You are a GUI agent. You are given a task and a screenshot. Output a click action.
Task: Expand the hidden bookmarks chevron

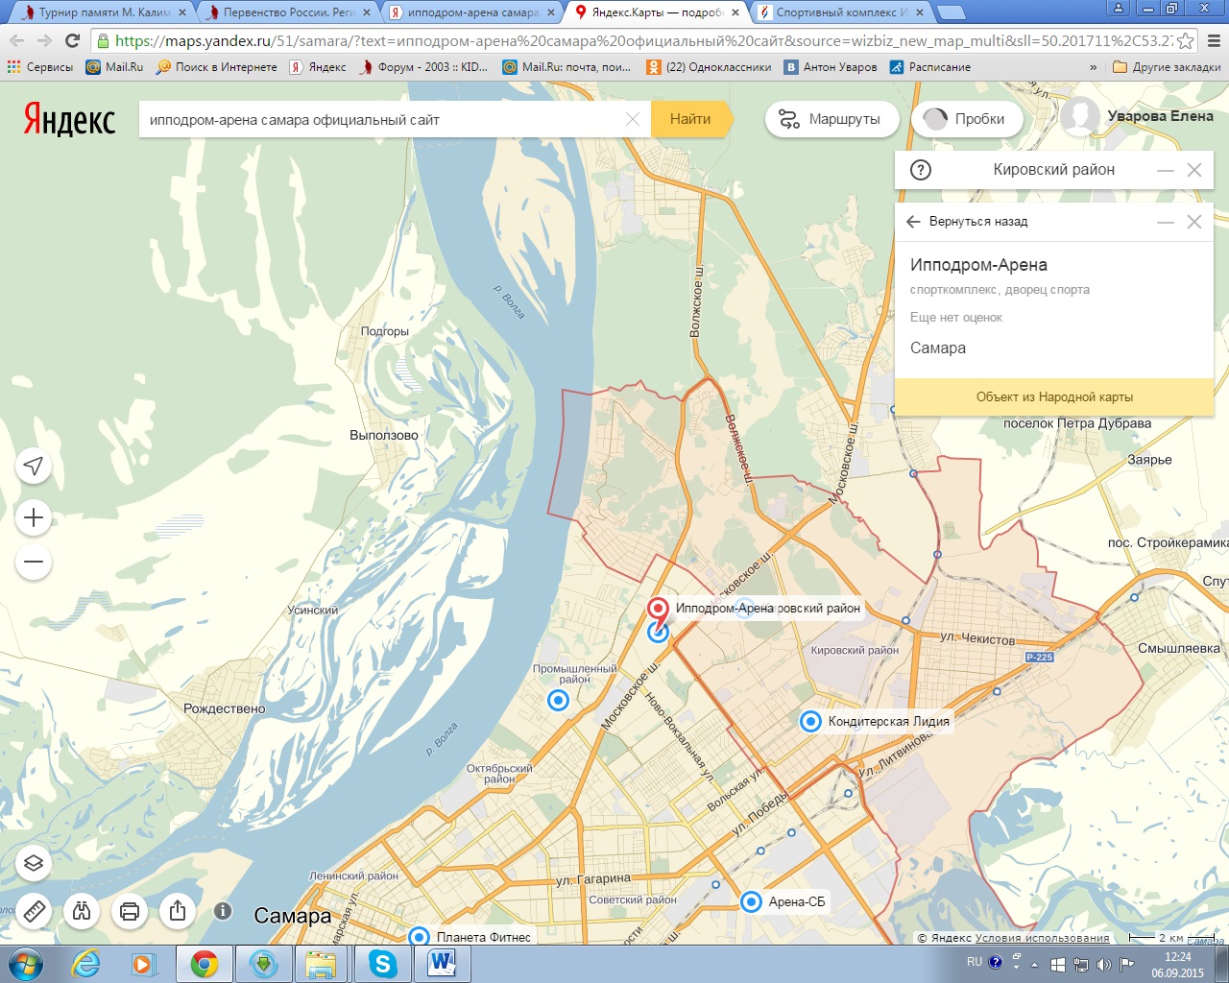click(1094, 67)
